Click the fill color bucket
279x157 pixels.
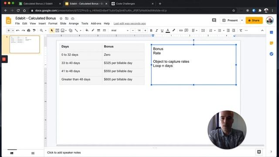[x=87, y=31]
